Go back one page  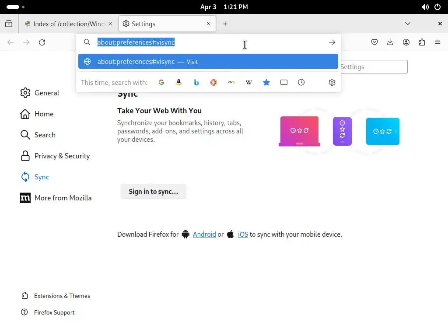pos(10,42)
